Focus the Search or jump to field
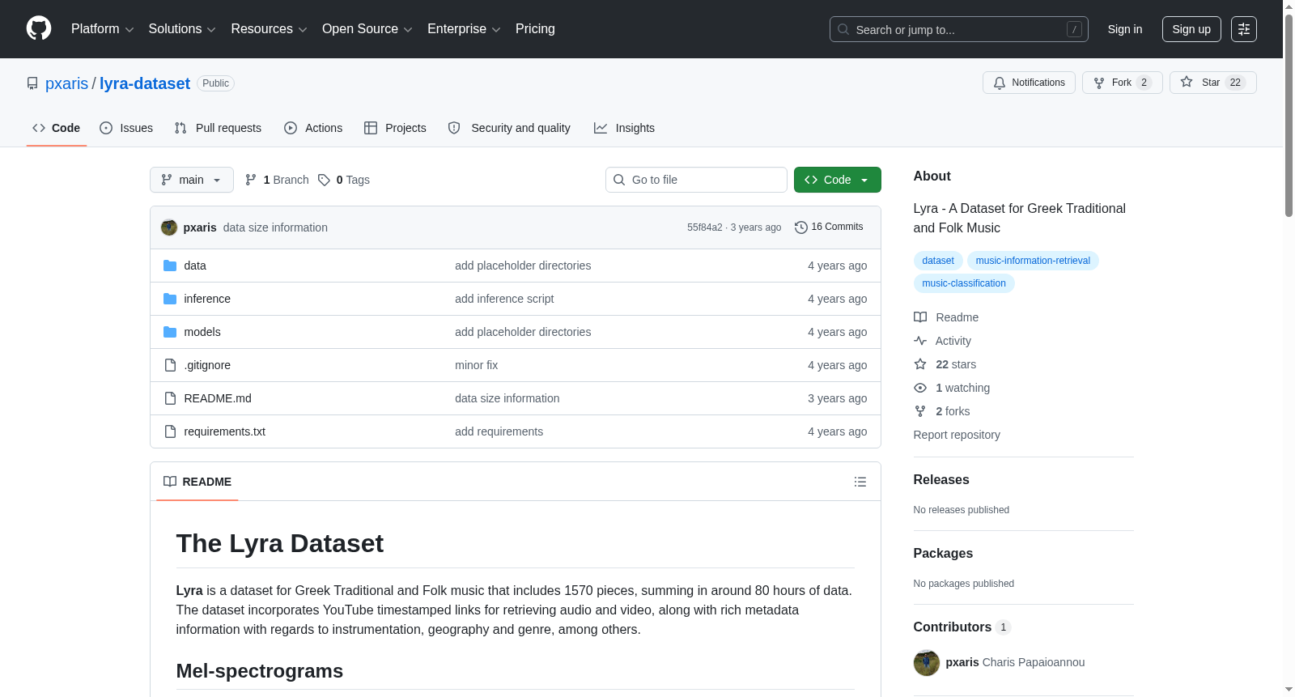Viewport: 1295px width, 697px height. [x=959, y=29]
